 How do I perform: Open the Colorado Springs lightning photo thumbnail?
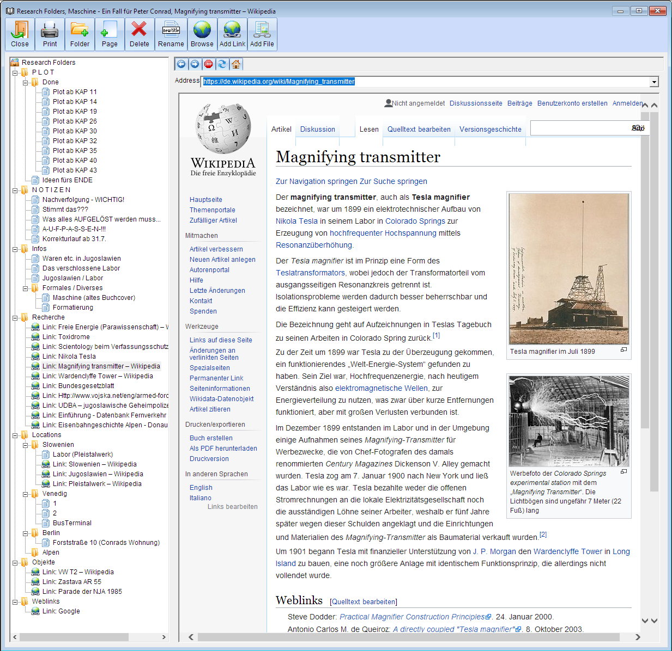569,421
